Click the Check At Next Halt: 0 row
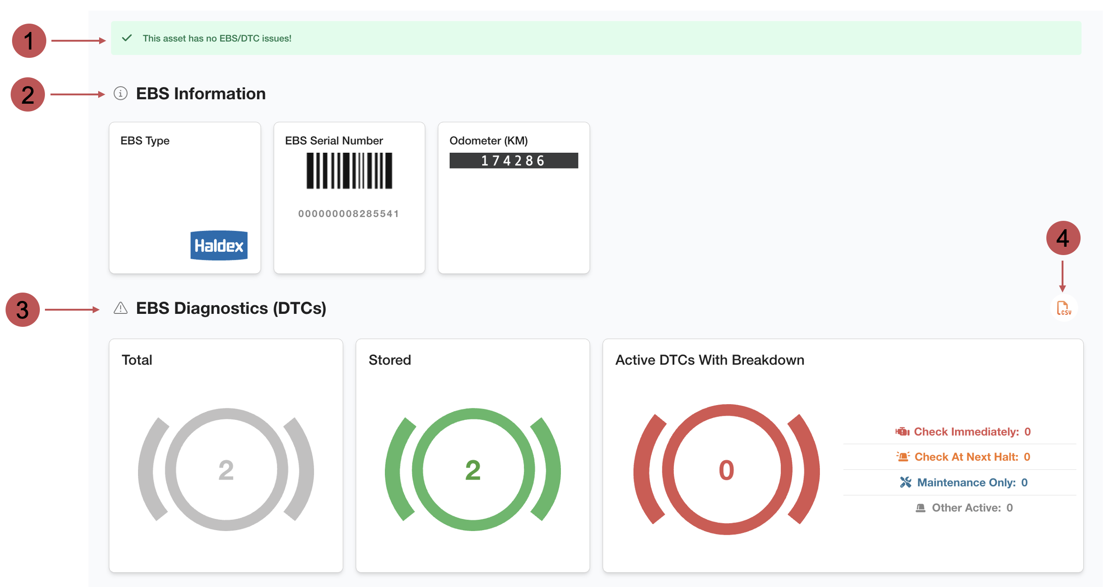This screenshot has width=1107, height=587. tap(972, 457)
